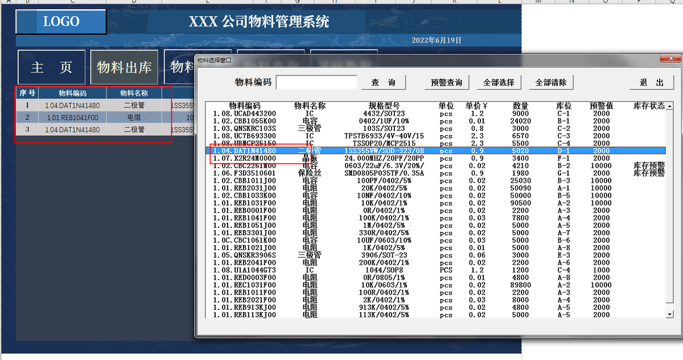Select the 物料名称 header cell in the sheet

[x=134, y=93]
